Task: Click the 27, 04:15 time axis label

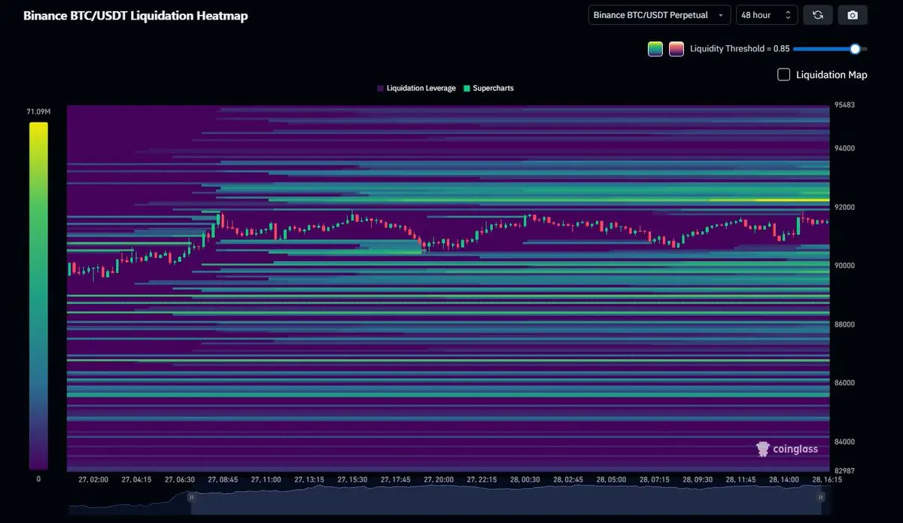Action: [x=137, y=479]
